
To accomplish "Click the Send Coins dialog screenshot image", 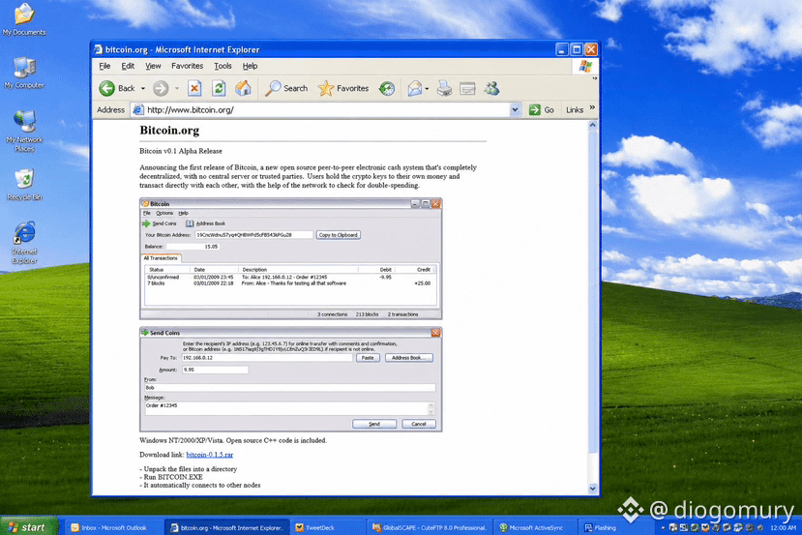I will pos(290,379).
